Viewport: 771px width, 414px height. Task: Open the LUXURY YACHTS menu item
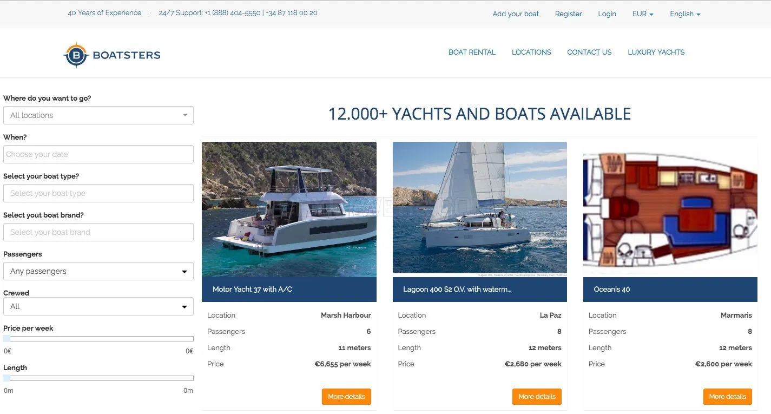click(x=656, y=52)
